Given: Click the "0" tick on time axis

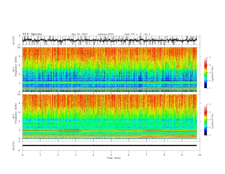Looking at the screenshot, I should [22, 155].
